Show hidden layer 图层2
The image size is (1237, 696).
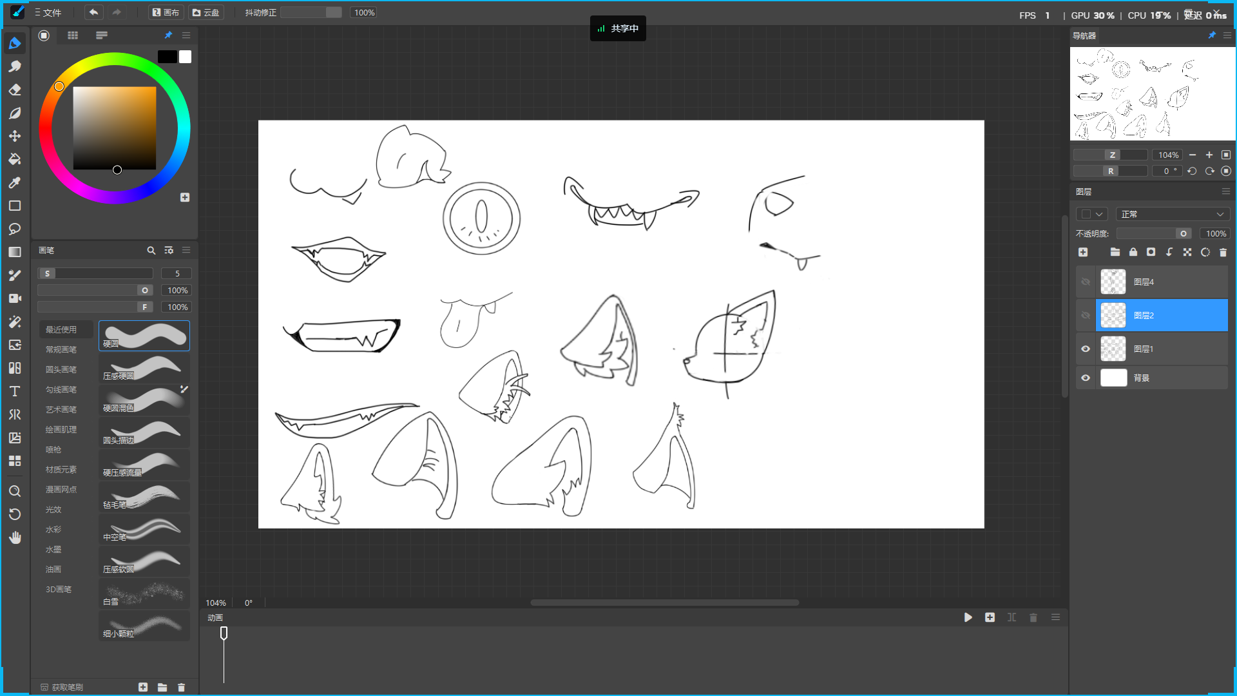pyautogui.click(x=1086, y=315)
